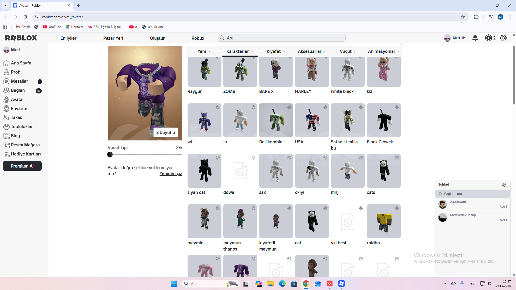Viewport: 516px width, 290px height.
Task: Open the settings gear in header
Action: 503,38
